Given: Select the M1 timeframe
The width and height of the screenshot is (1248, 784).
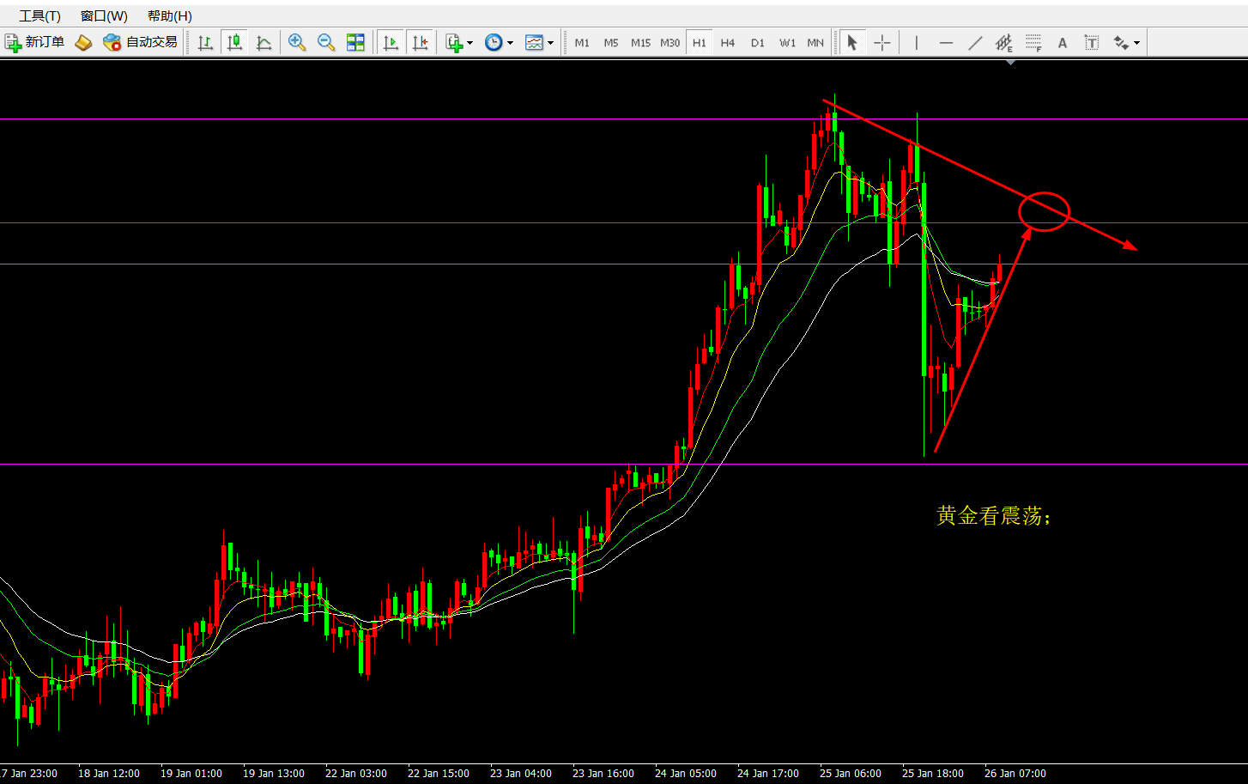Looking at the screenshot, I should (582, 43).
